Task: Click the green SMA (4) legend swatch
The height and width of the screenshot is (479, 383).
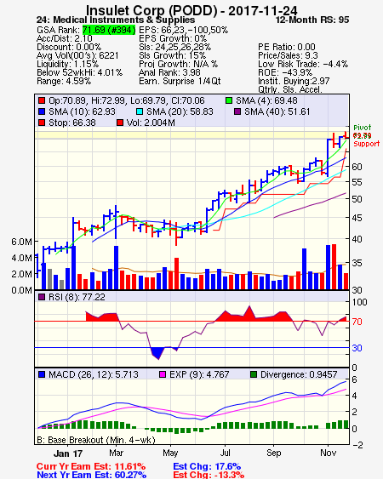Action: click(229, 100)
